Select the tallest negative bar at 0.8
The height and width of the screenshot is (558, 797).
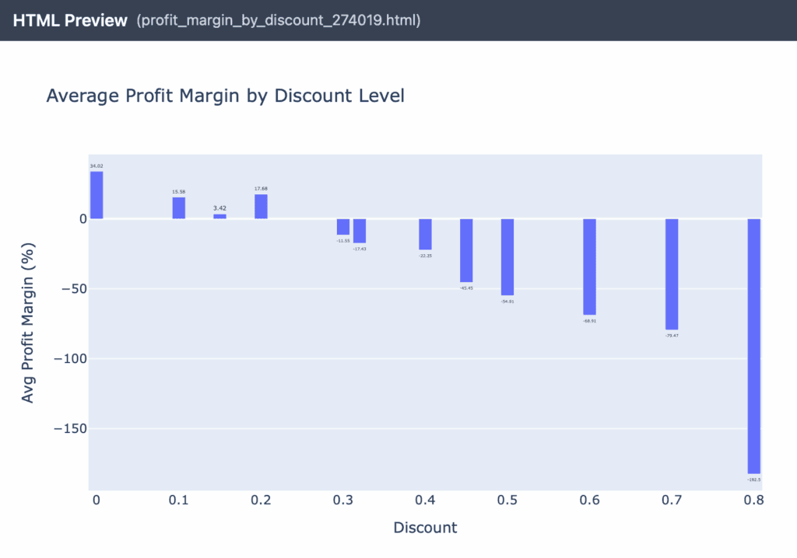point(754,346)
